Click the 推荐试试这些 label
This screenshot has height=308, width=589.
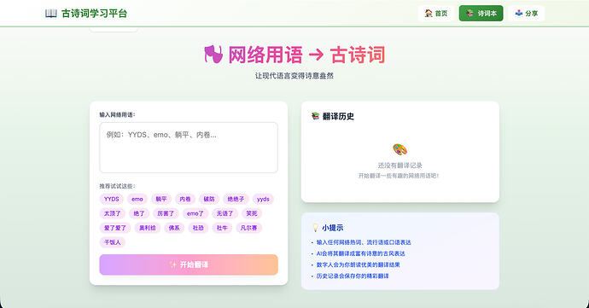click(x=117, y=186)
